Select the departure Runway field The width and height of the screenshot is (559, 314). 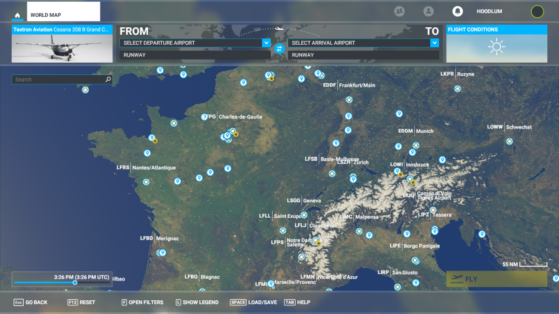[195, 55]
